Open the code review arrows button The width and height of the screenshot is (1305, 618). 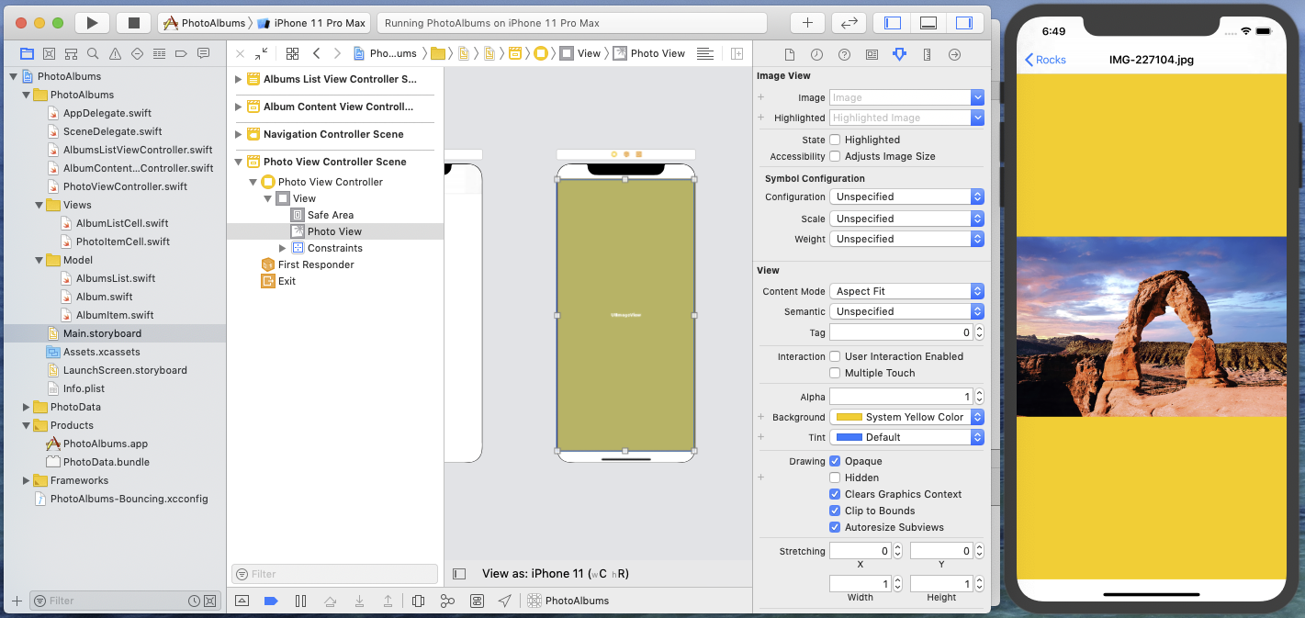[x=849, y=23]
